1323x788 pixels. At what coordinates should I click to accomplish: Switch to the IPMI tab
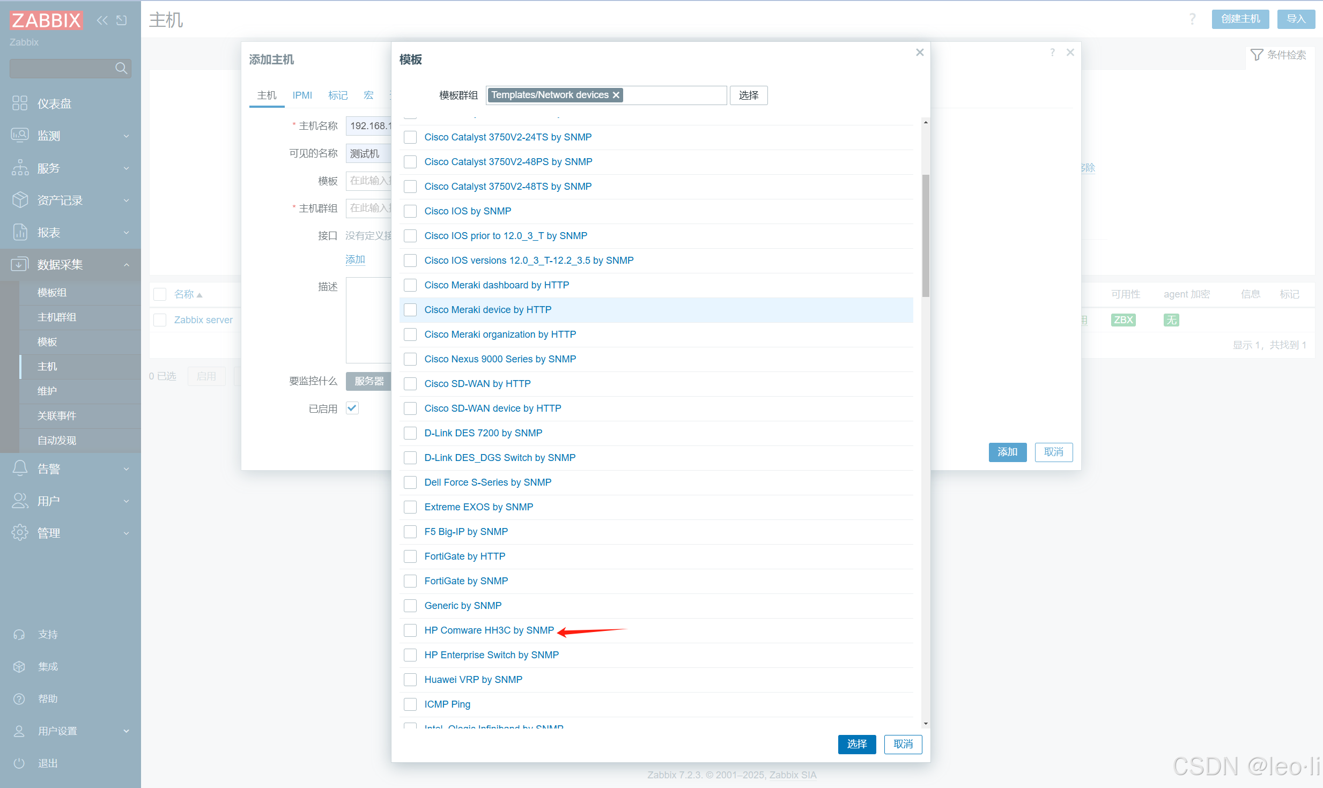[302, 95]
